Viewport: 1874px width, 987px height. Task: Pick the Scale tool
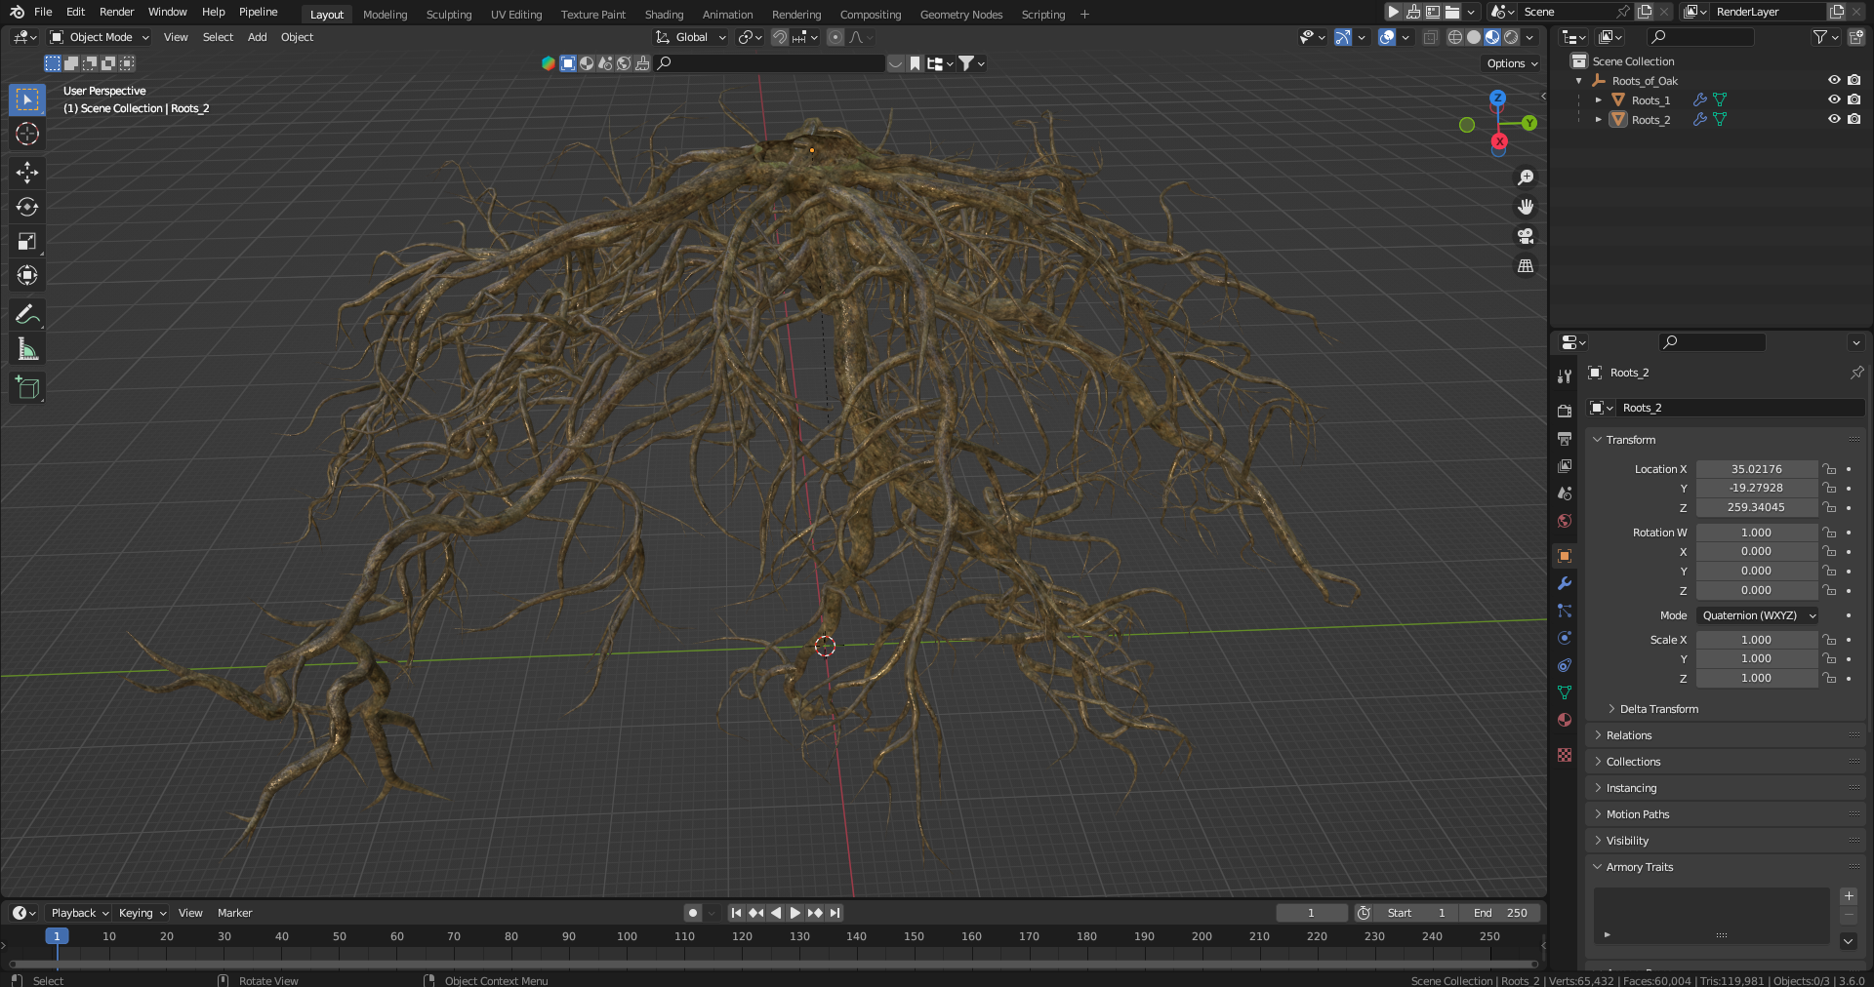27,241
